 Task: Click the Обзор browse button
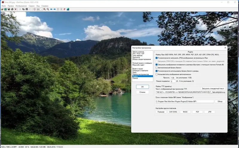tap(220, 101)
